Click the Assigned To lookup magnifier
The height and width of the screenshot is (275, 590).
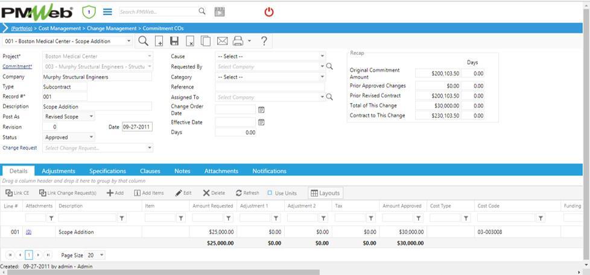pyautogui.click(x=329, y=97)
